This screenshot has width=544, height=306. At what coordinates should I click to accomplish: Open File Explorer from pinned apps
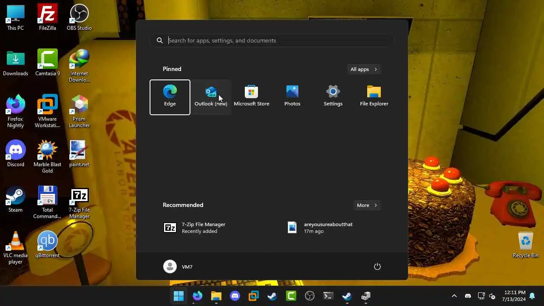[374, 97]
